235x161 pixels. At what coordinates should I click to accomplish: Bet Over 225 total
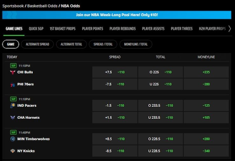[x=161, y=72]
